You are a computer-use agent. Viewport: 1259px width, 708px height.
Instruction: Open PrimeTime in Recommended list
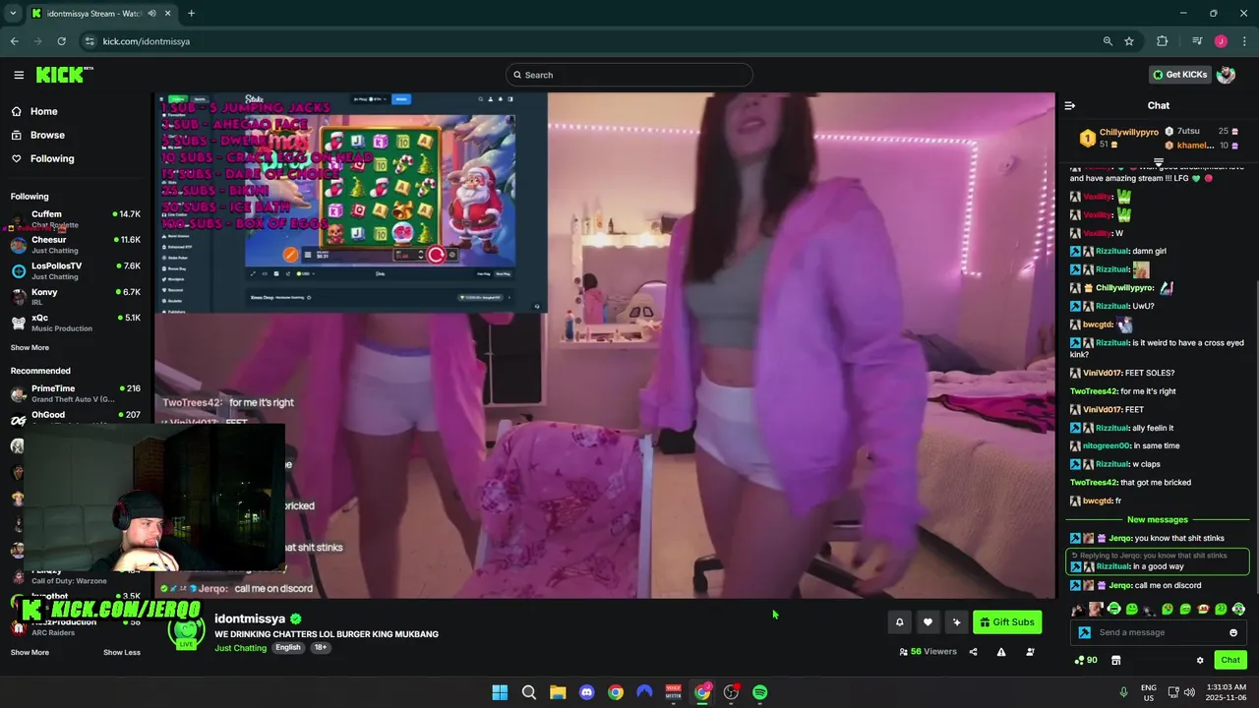tap(75, 393)
